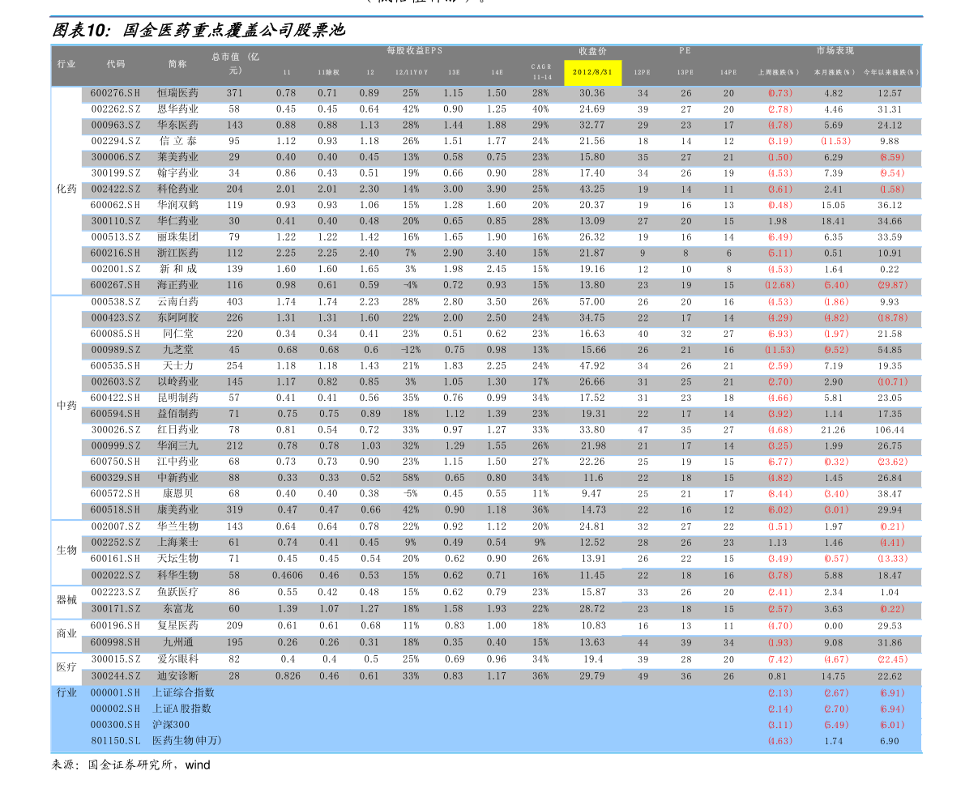Select the 代码 column header
Image resolution: width=965 pixels, height=788 pixels.
pos(116,64)
